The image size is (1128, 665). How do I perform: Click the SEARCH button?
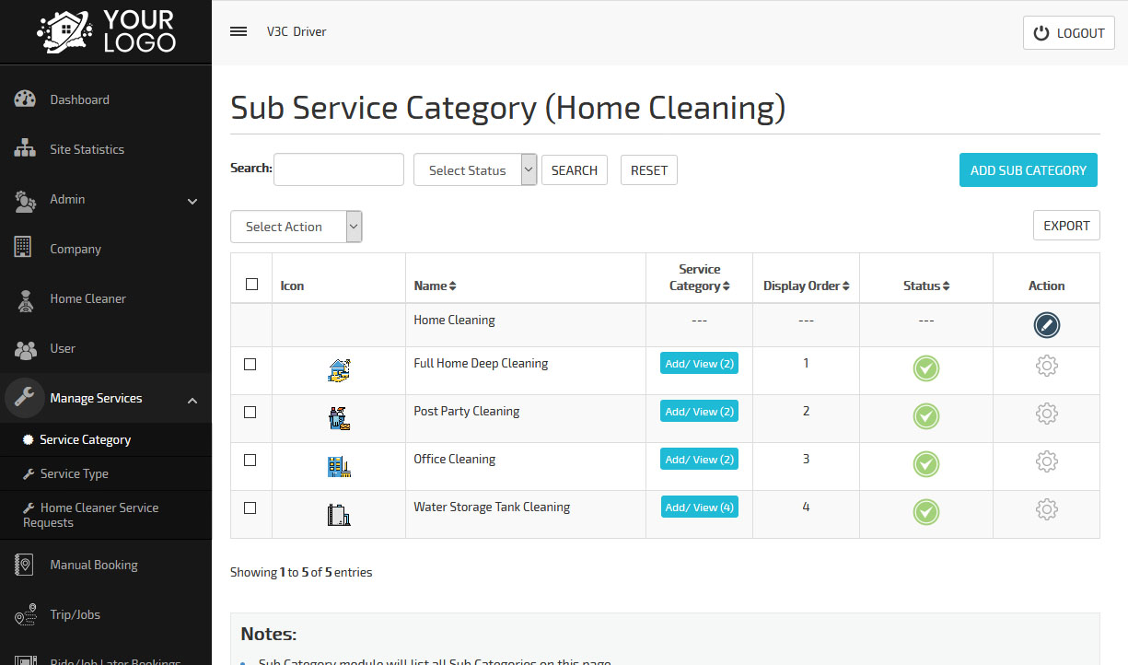(575, 170)
